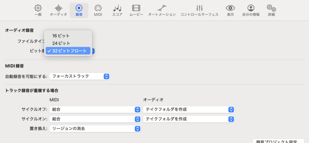The image size is (309, 143).
Task: Open the 自分の情報 profile icon
Action: (x=251, y=10)
